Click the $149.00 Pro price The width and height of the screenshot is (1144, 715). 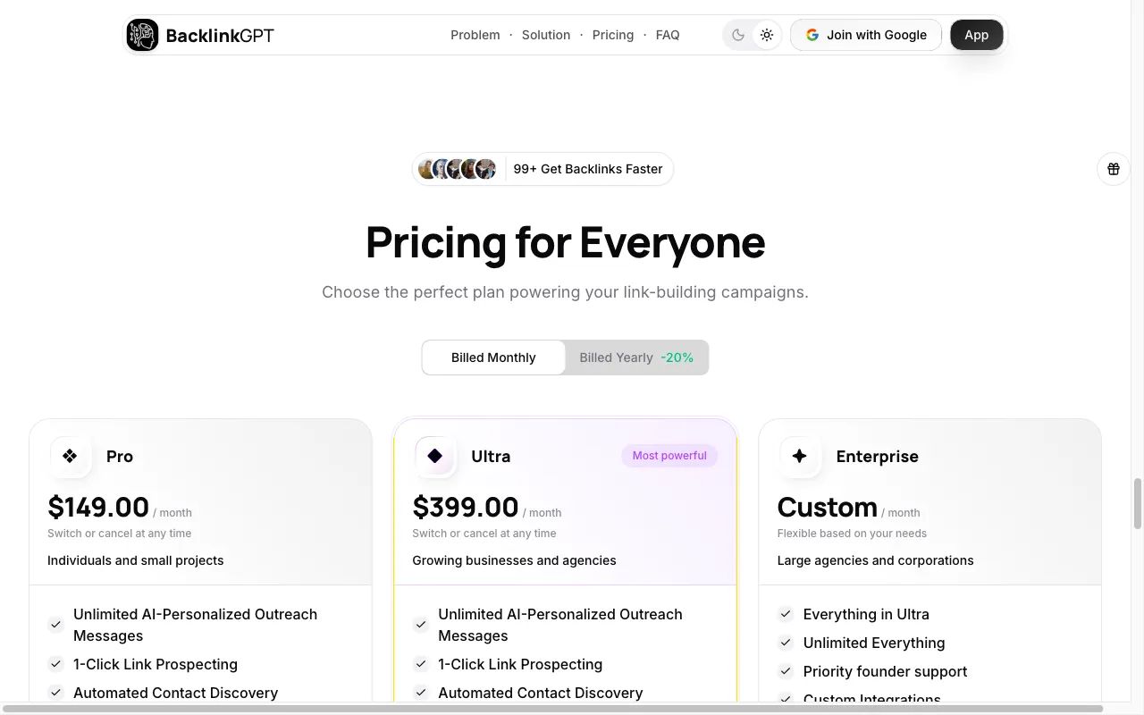98,507
